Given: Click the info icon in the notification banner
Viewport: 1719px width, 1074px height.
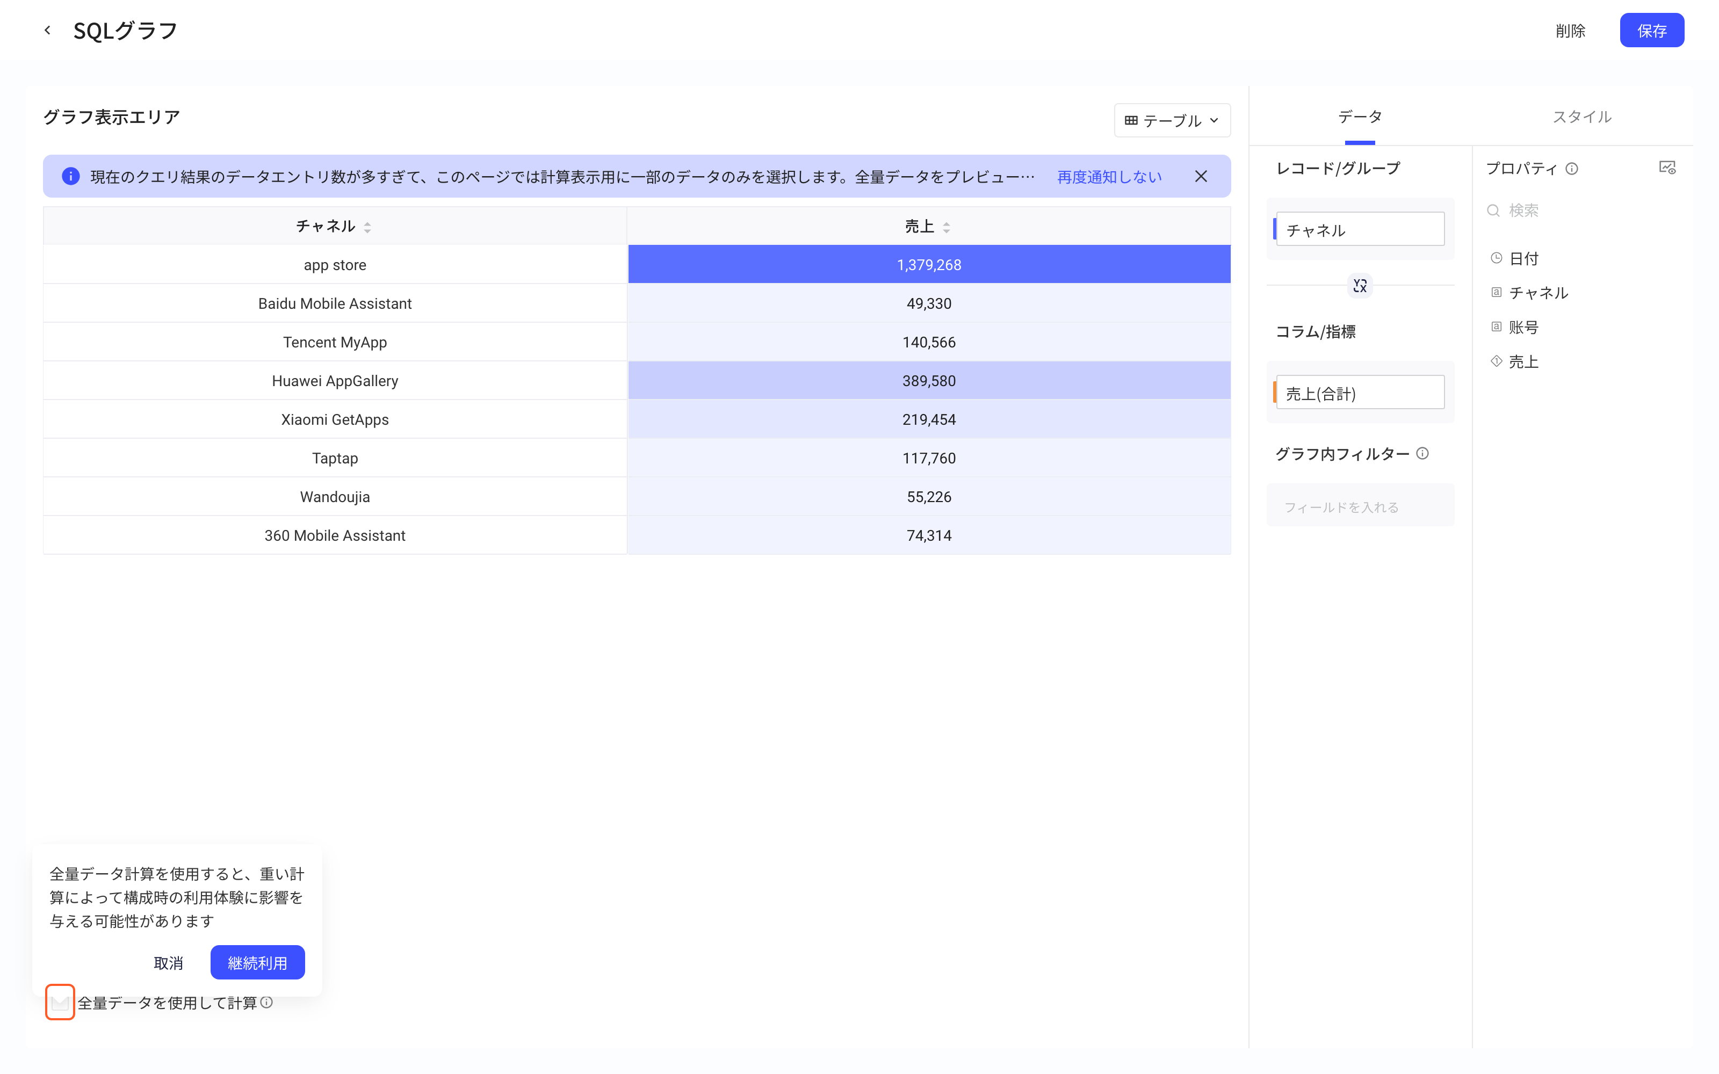Looking at the screenshot, I should [70, 176].
